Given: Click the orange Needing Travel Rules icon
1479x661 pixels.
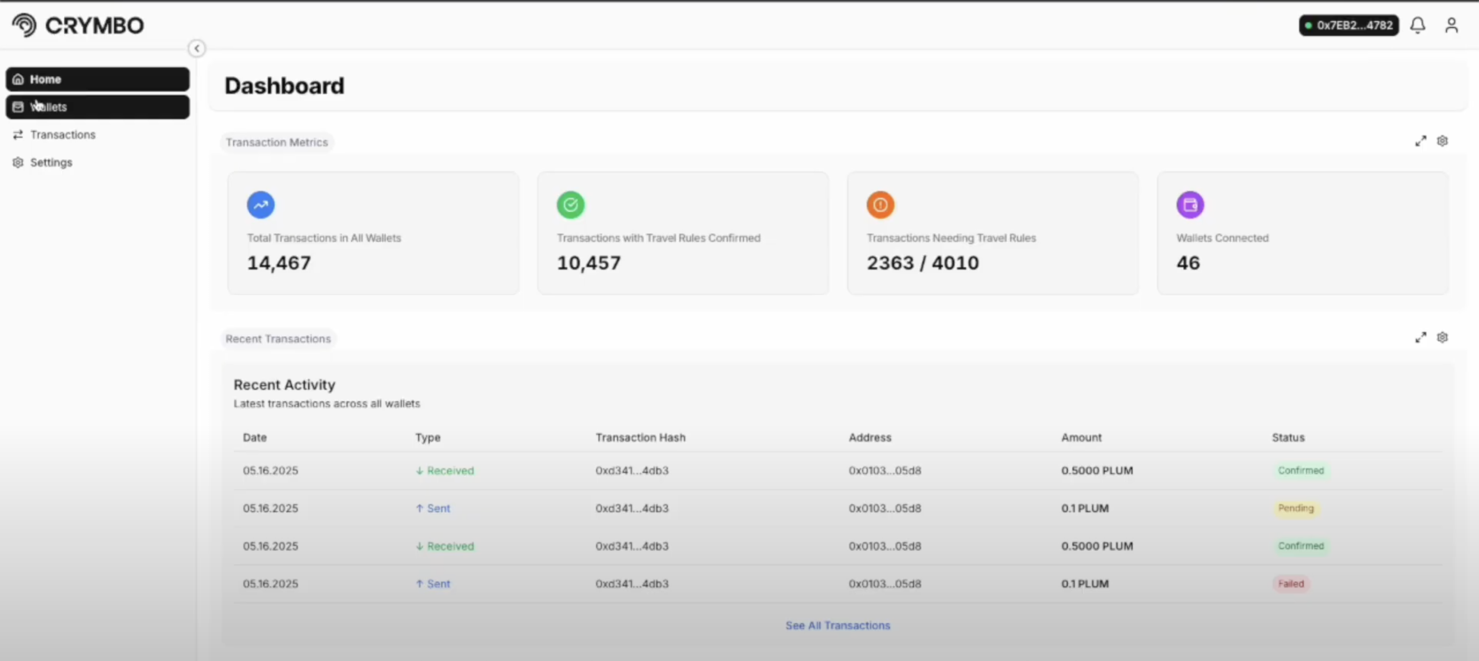Looking at the screenshot, I should [880, 205].
